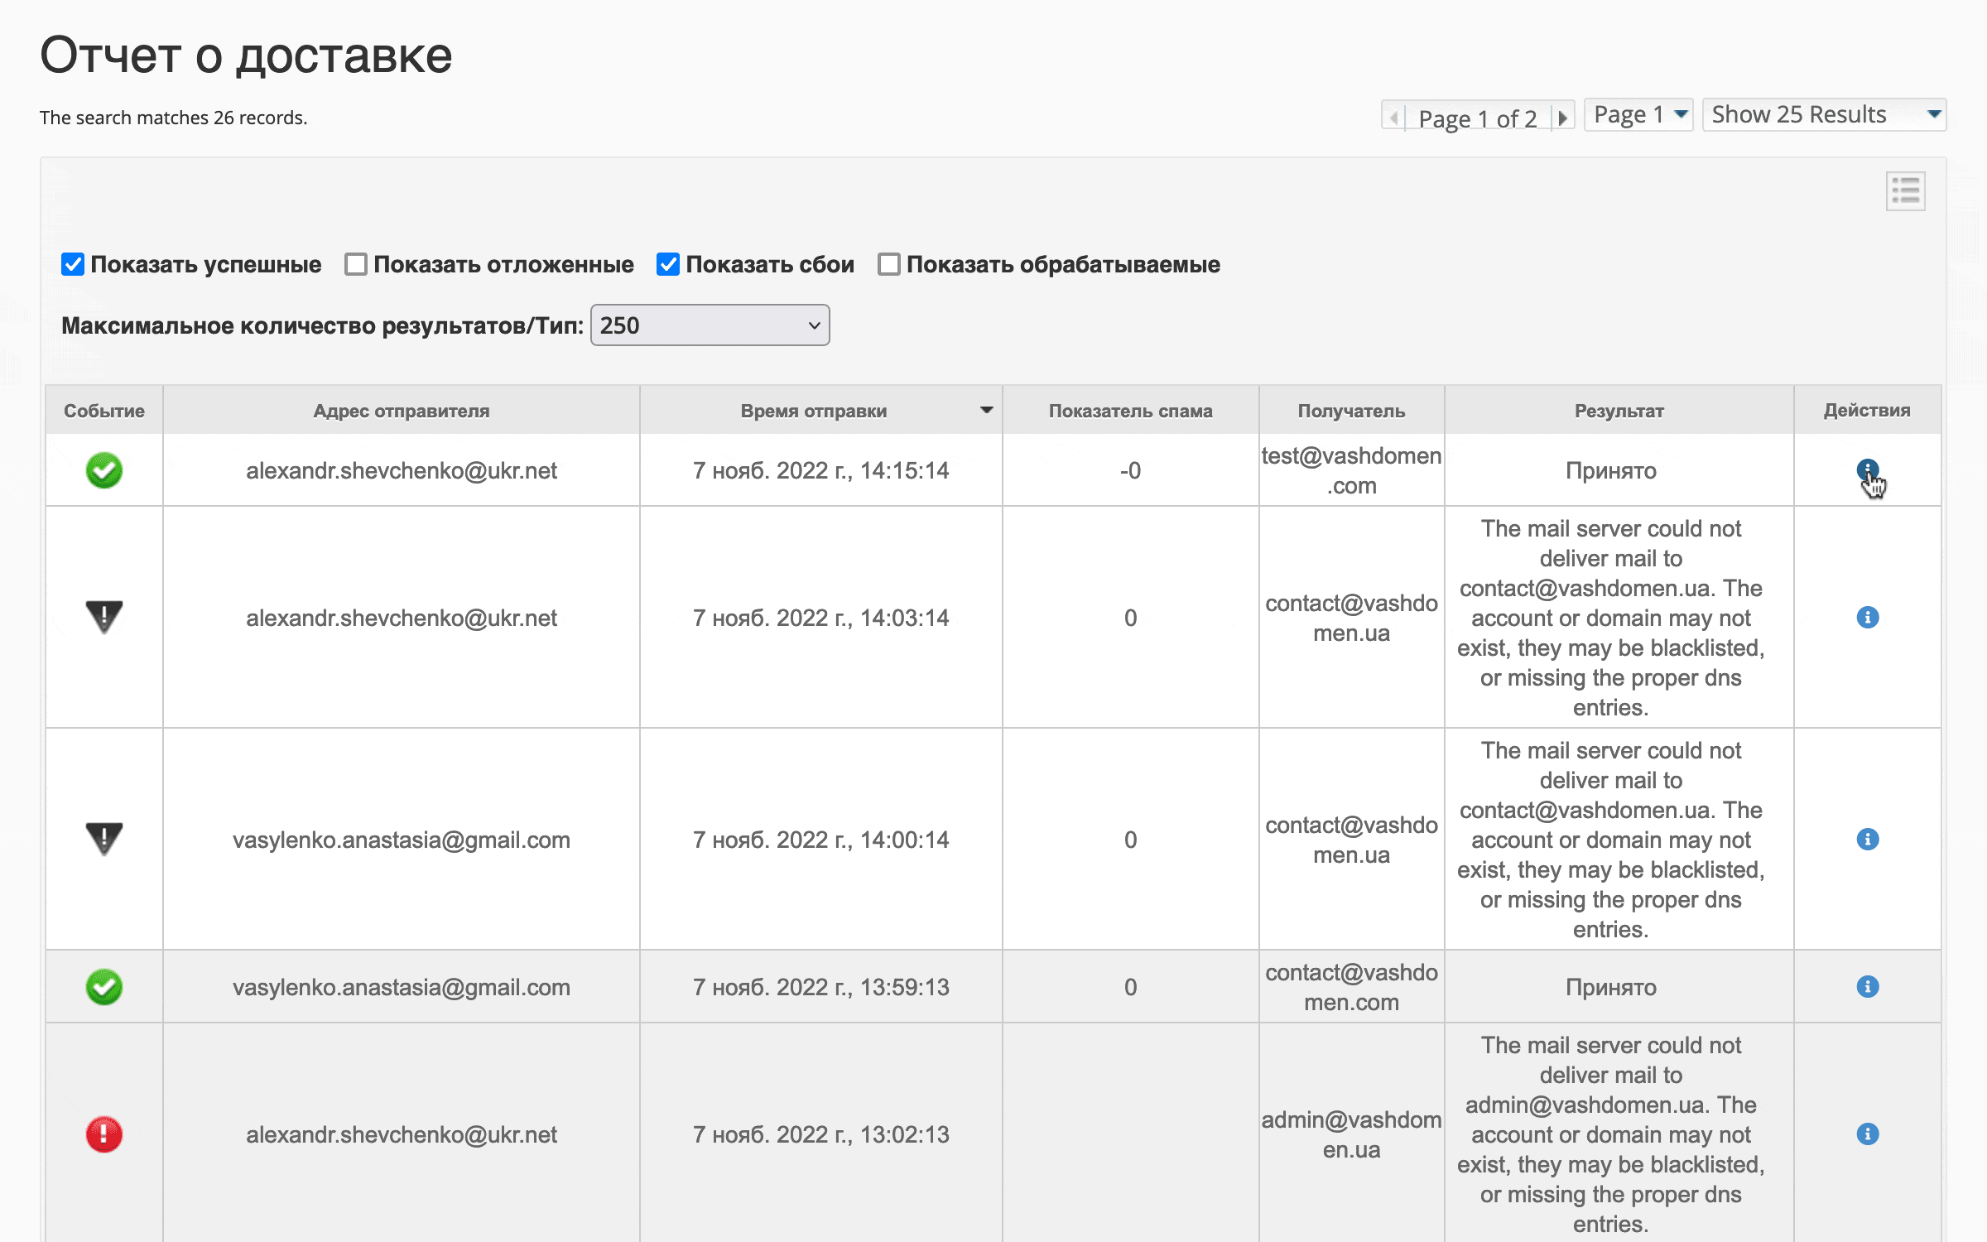Sort by the Время отправки column
1987x1242 pixels.
(815, 410)
